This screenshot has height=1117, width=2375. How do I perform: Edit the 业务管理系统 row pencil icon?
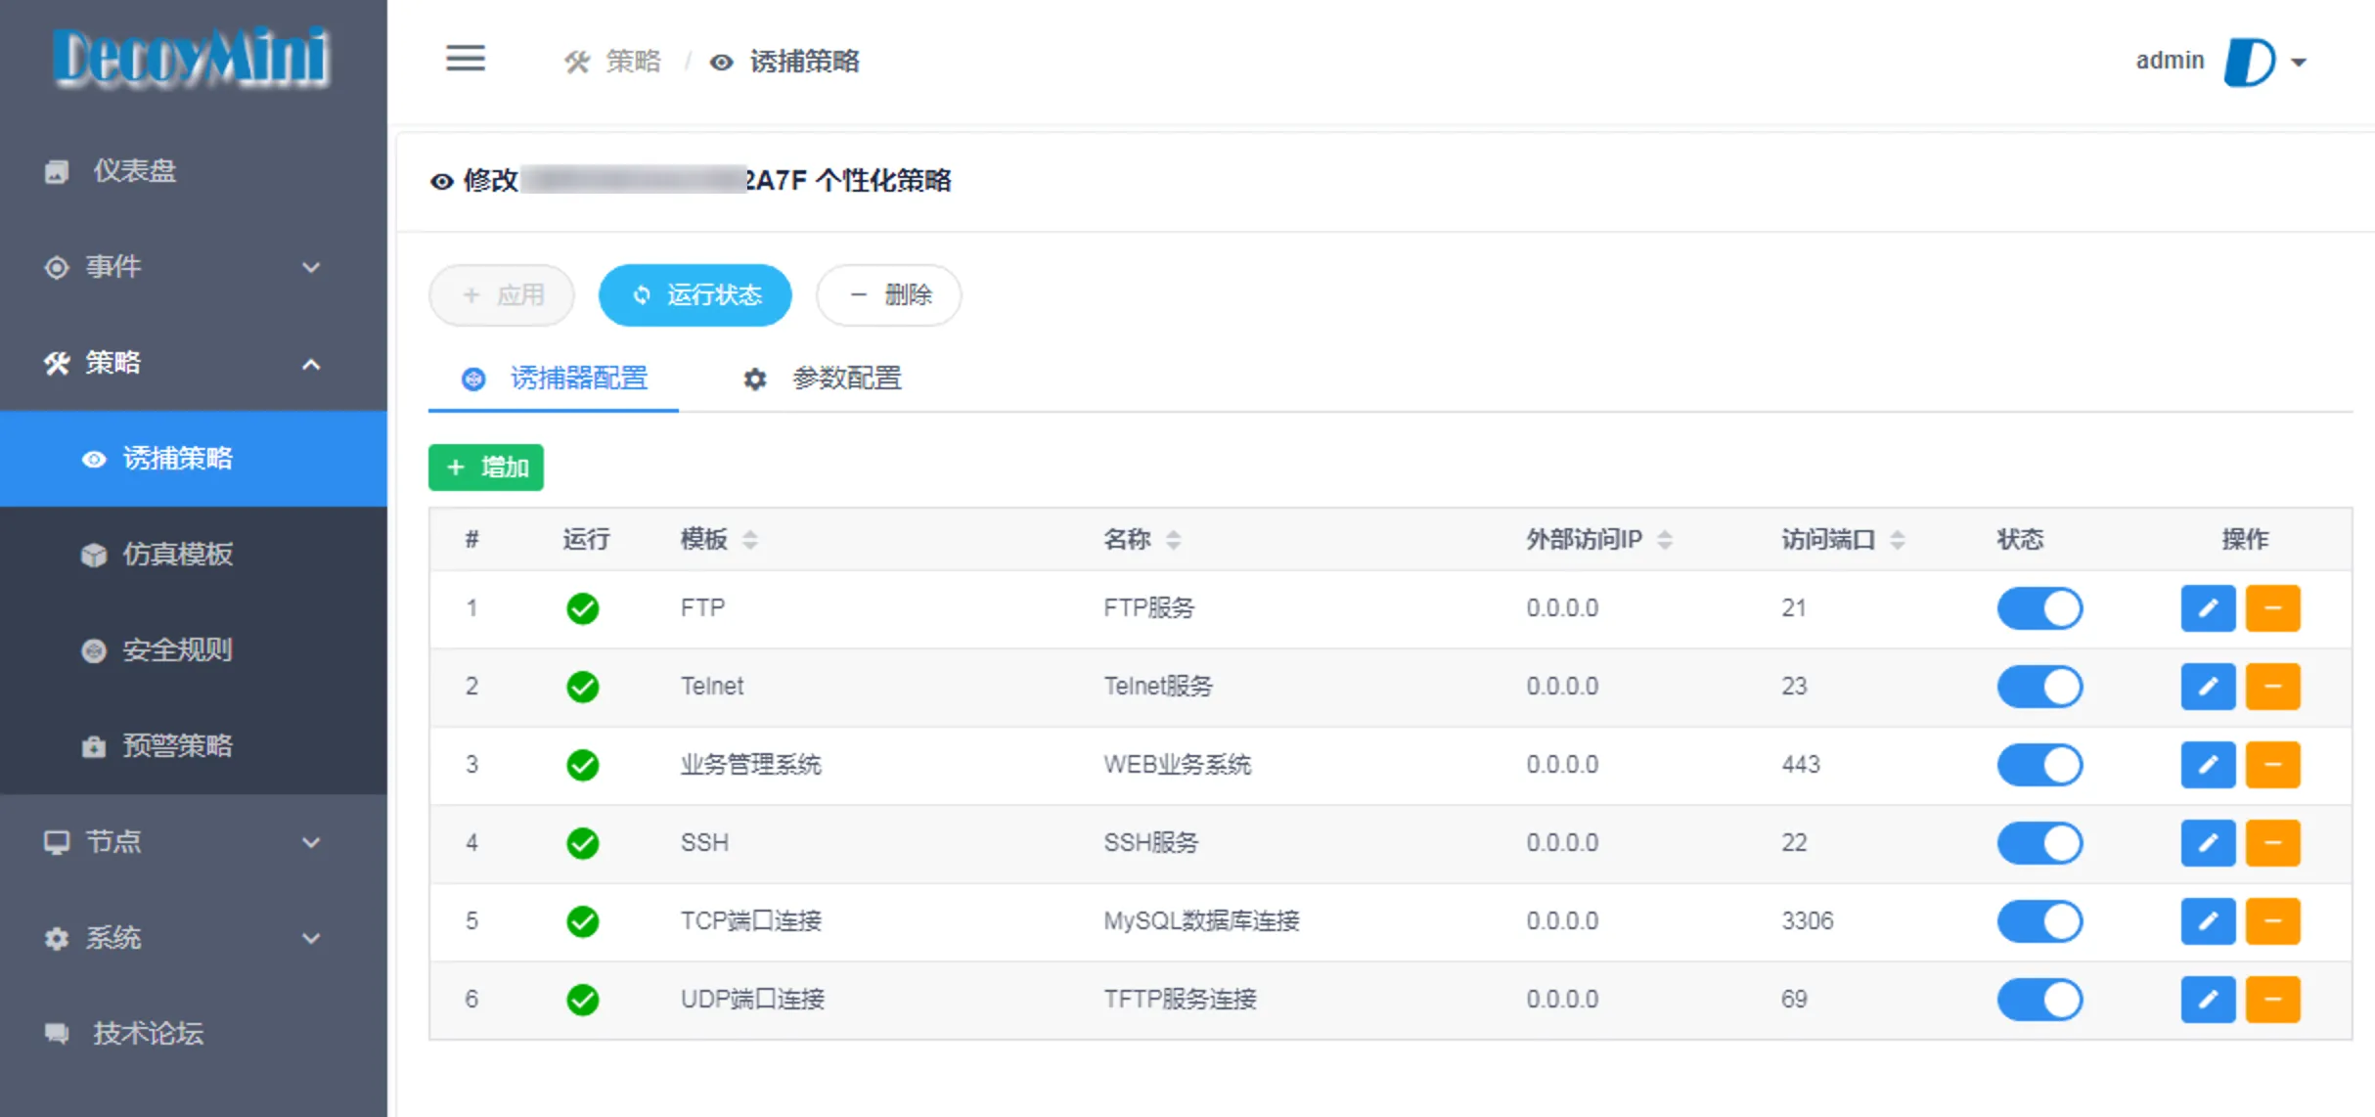[2208, 765]
